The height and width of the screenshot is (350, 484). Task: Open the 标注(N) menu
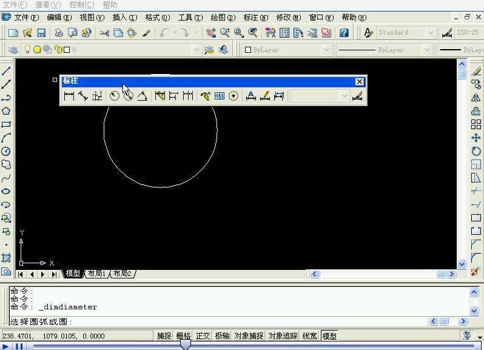click(256, 18)
